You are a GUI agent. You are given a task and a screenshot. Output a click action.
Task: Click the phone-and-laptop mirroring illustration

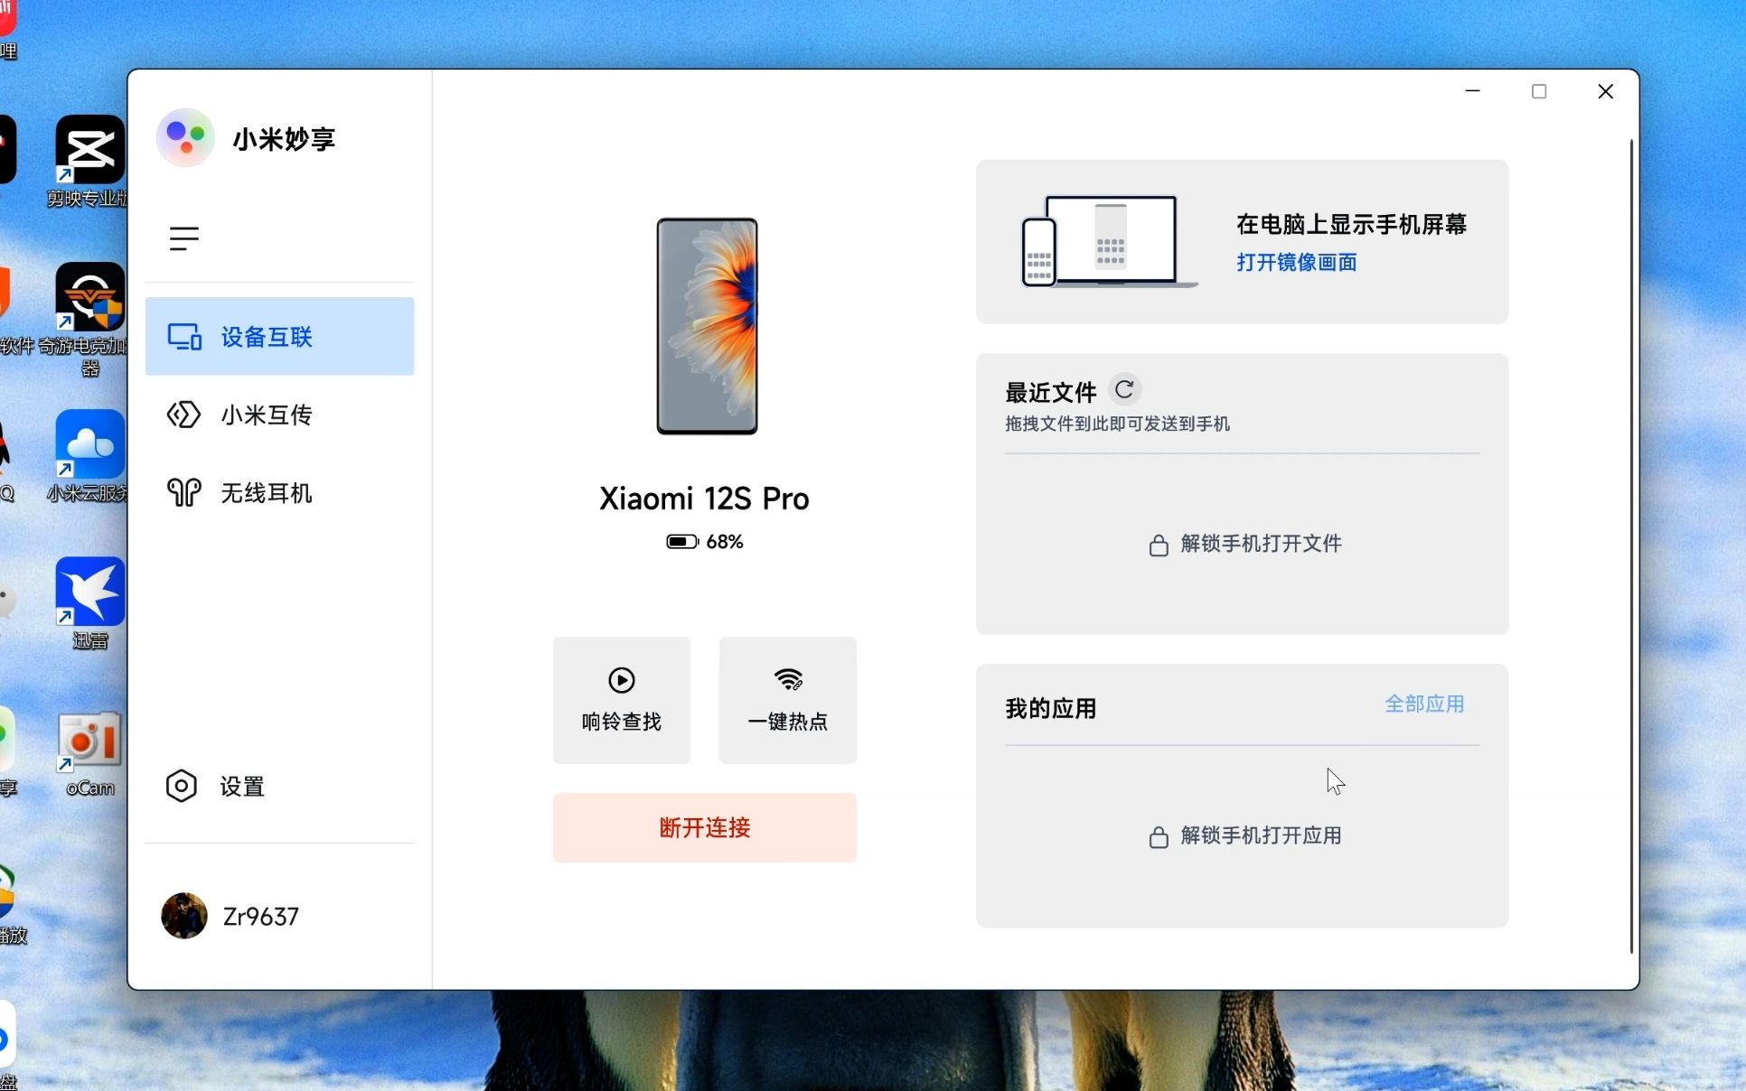(x=1109, y=241)
